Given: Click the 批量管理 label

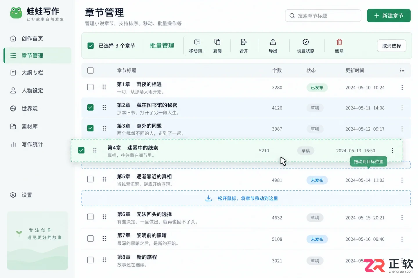Looking at the screenshot, I should 162,46.
